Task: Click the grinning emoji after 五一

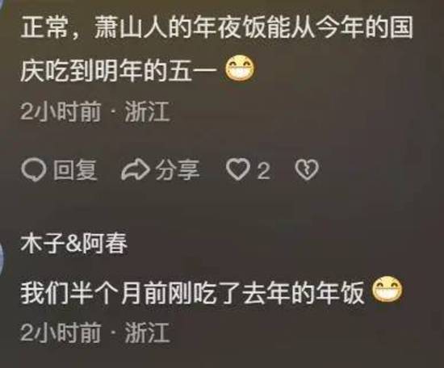Action: [x=240, y=69]
